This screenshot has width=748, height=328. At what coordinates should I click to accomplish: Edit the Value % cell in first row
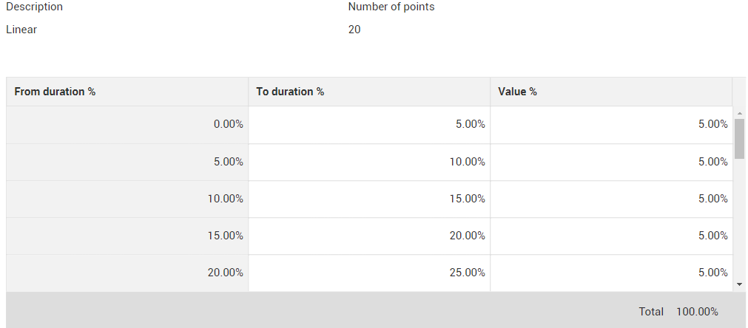click(611, 125)
